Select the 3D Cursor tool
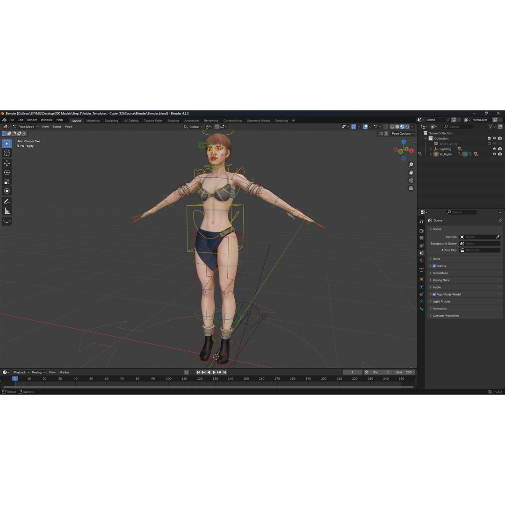Image resolution: width=505 pixels, height=505 pixels. (7, 152)
